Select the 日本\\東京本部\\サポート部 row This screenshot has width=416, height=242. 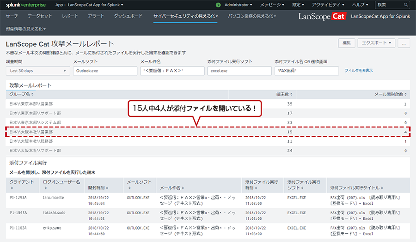(208, 113)
